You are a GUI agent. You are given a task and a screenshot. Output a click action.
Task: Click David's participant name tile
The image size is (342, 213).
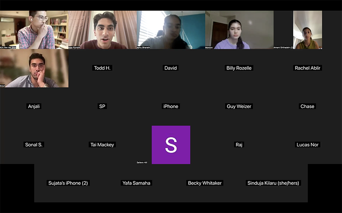171,68
